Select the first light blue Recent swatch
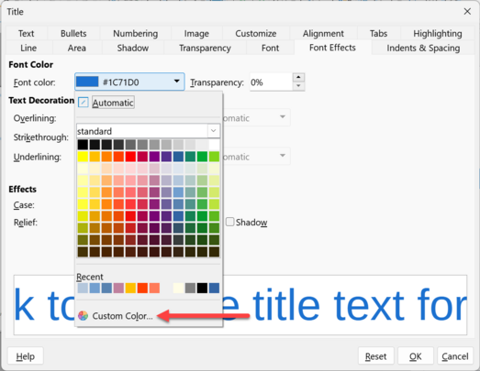This screenshot has width=480, height=371. click(83, 288)
